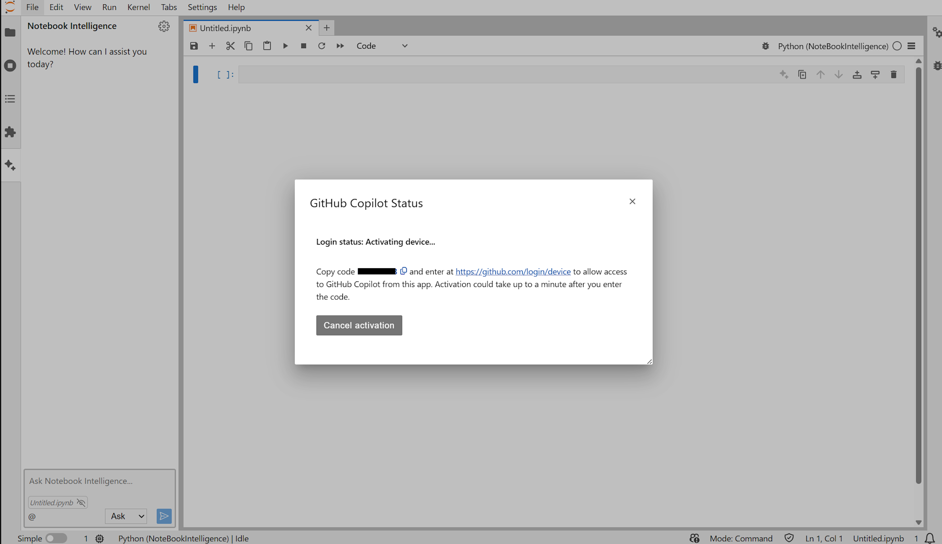The width and height of the screenshot is (942, 544).
Task: Open the Settings menu
Action: tap(202, 7)
